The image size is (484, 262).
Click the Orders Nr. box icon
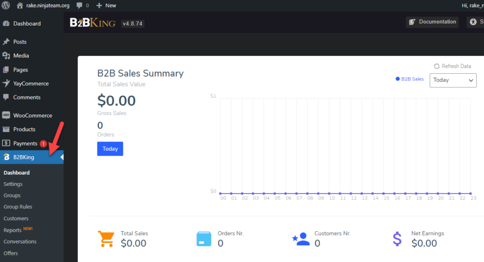click(204, 239)
